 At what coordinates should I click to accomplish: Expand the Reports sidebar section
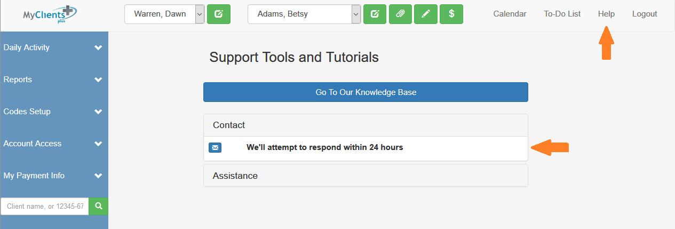tap(53, 80)
